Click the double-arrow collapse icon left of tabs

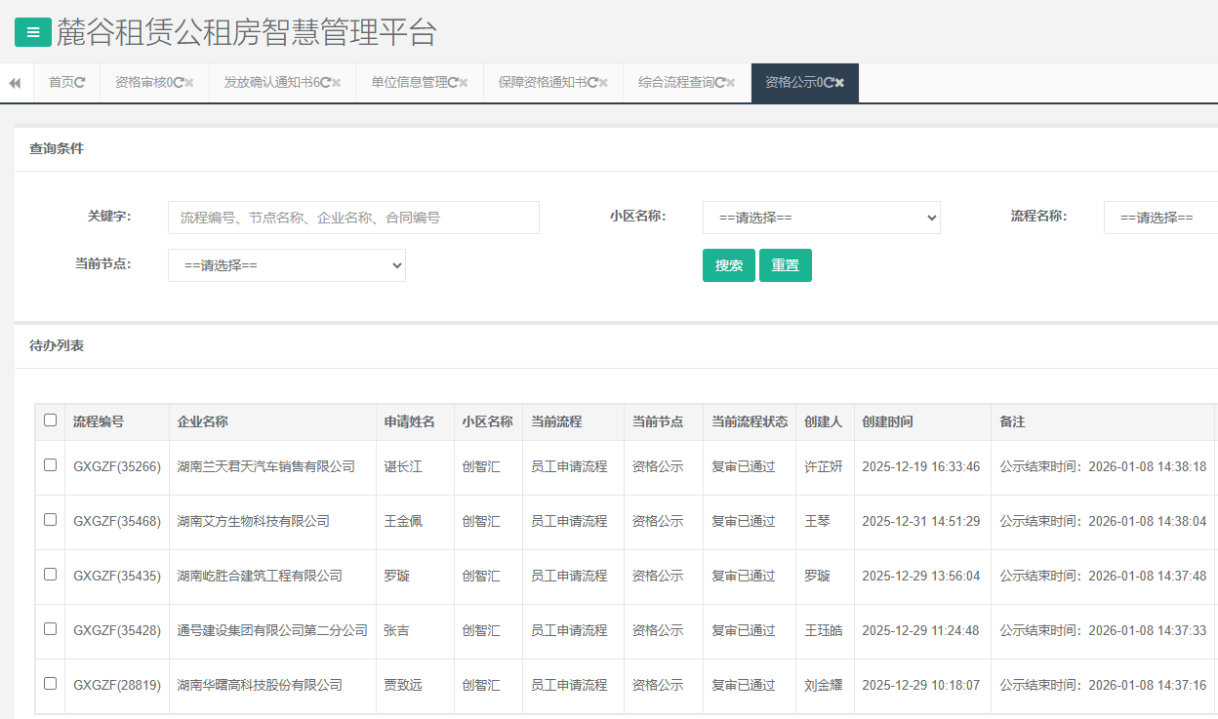click(15, 83)
